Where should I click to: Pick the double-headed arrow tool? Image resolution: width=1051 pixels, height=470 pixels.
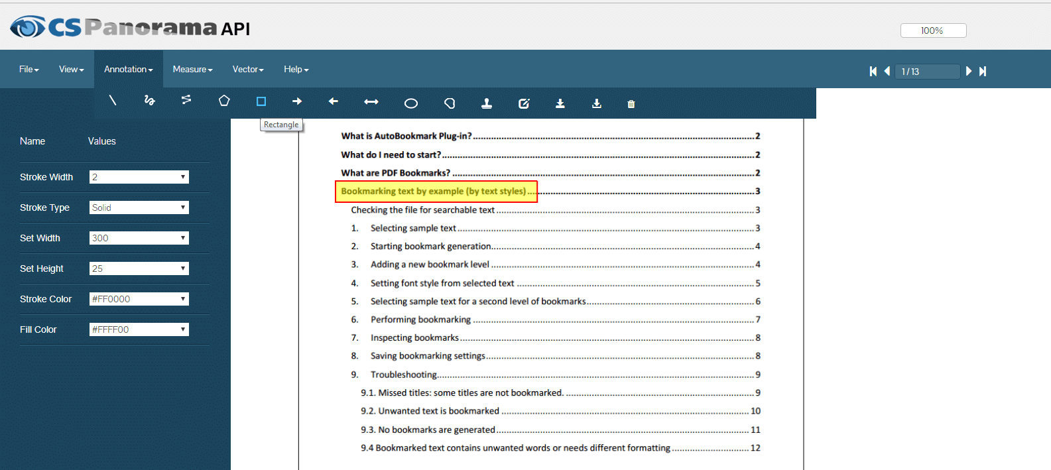tap(371, 101)
